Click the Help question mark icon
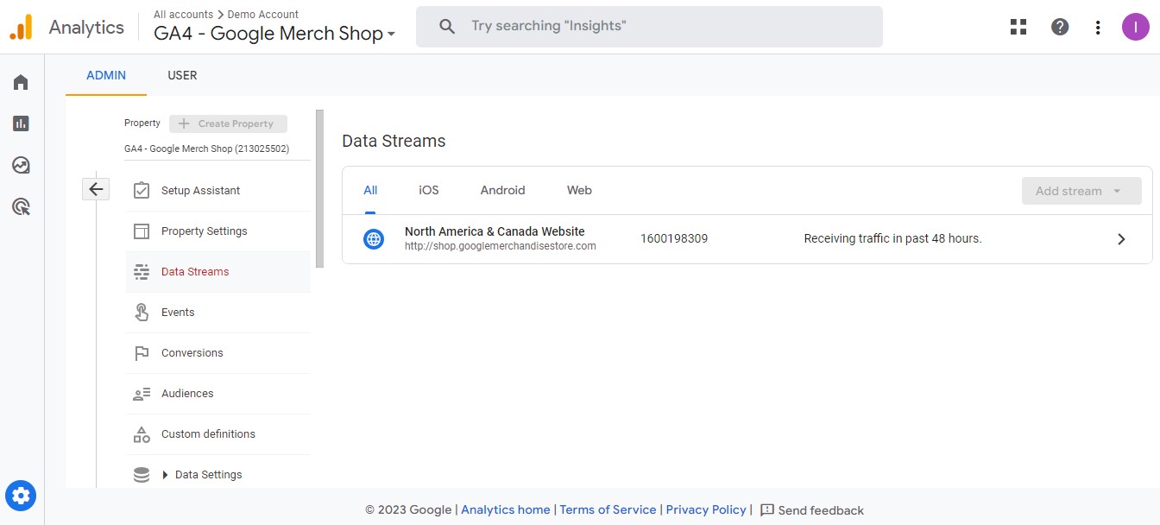The width and height of the screenshot is (1160, 525). pyautogui.click(x=1059, y=27)
